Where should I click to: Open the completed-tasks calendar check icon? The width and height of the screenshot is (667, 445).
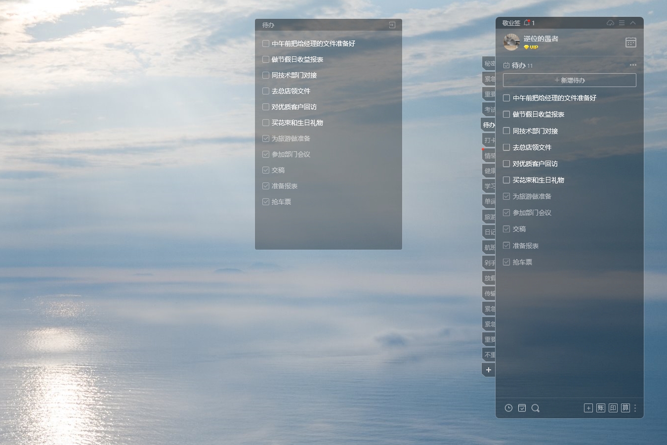(522, 408)
